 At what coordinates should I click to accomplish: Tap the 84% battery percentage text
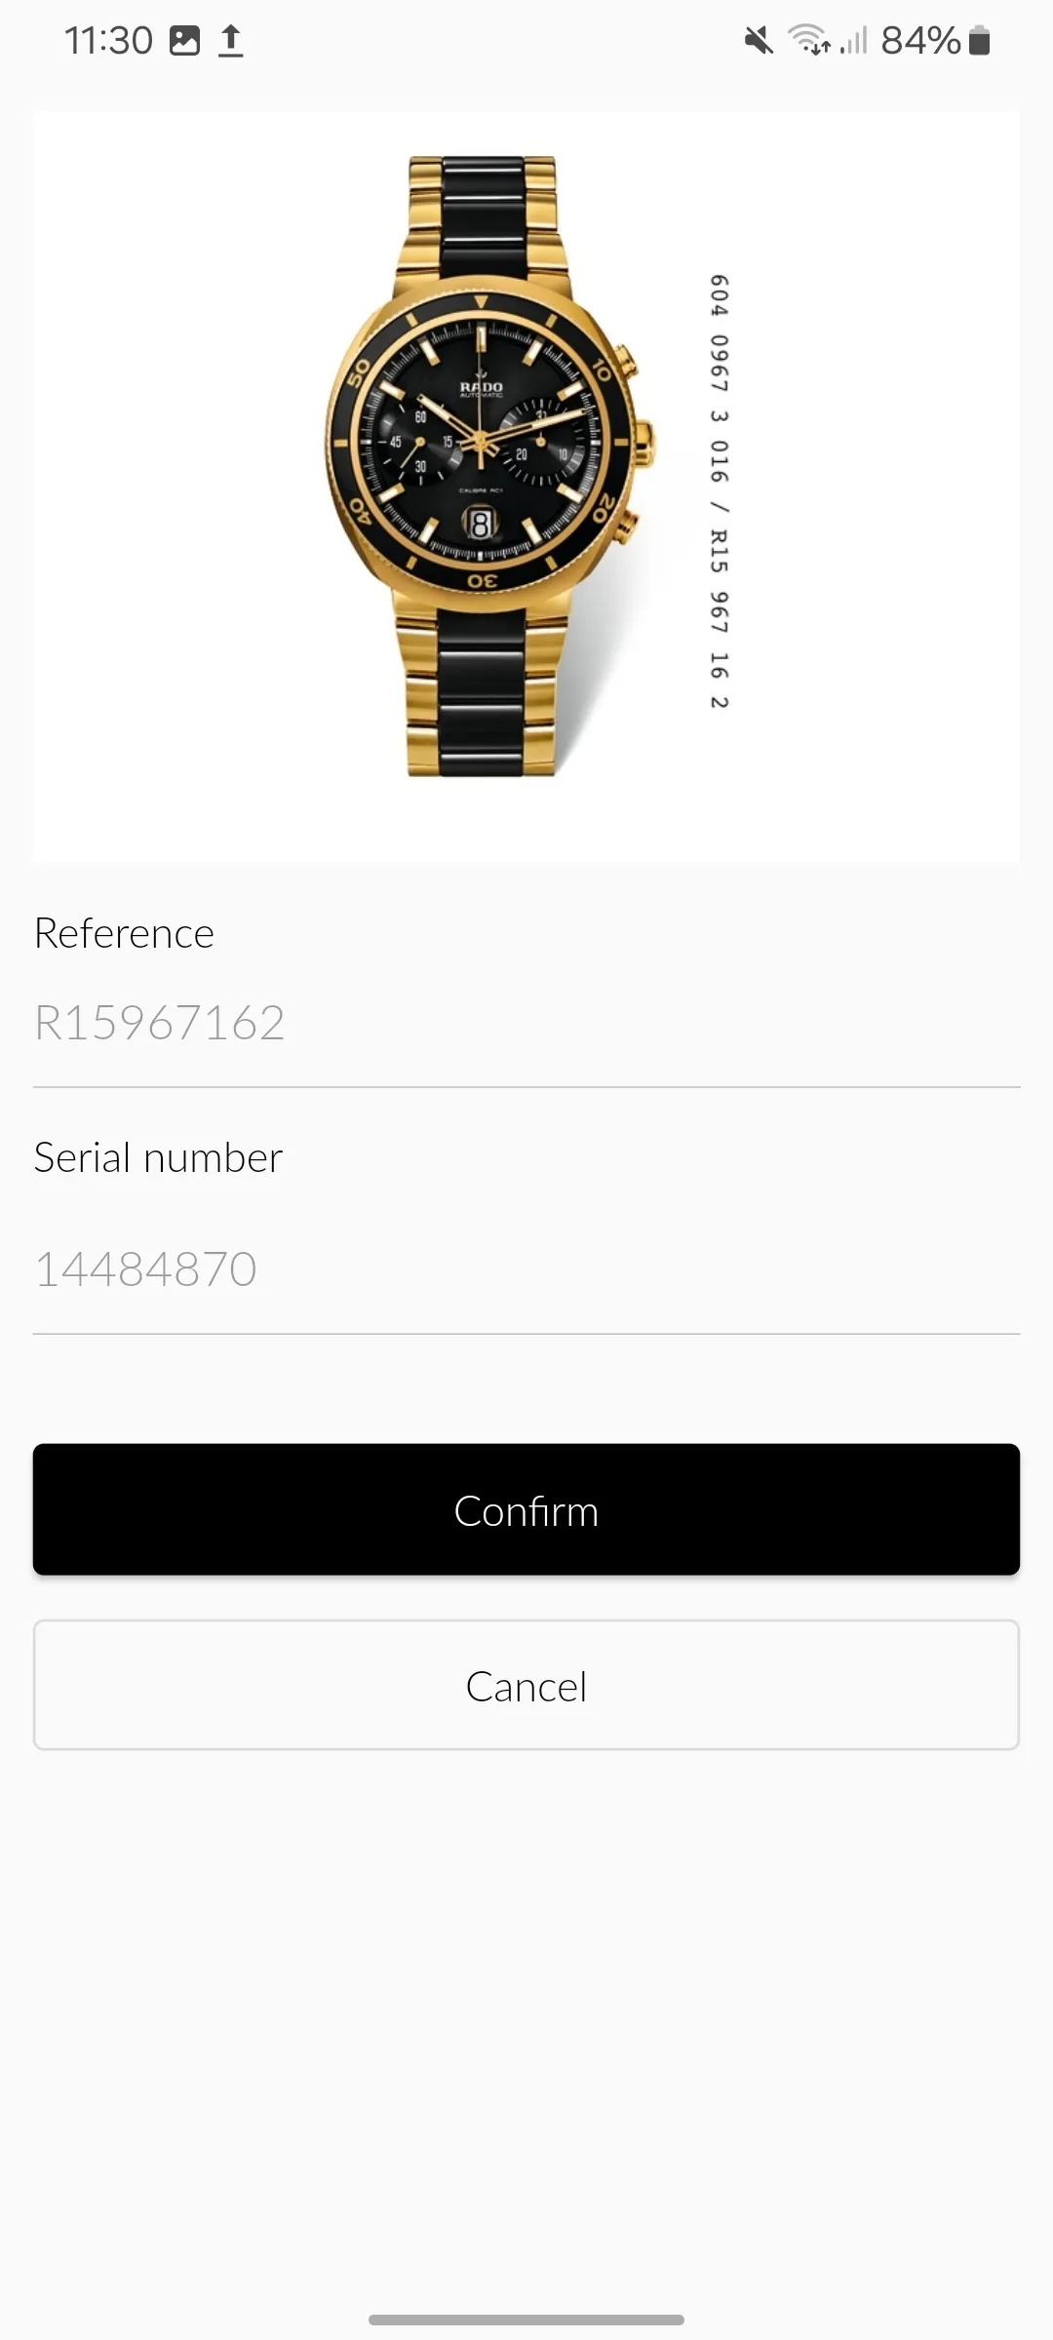pyautogui.click(x=920, y=41)
